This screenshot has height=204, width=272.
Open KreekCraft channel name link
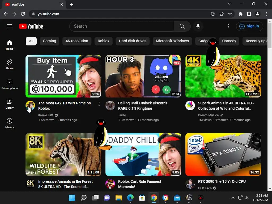(46, 115)
